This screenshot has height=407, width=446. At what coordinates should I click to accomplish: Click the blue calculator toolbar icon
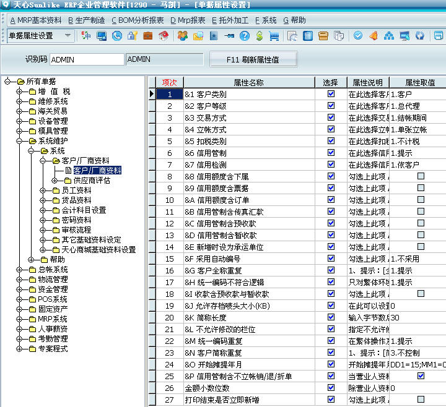pos(308,36)
